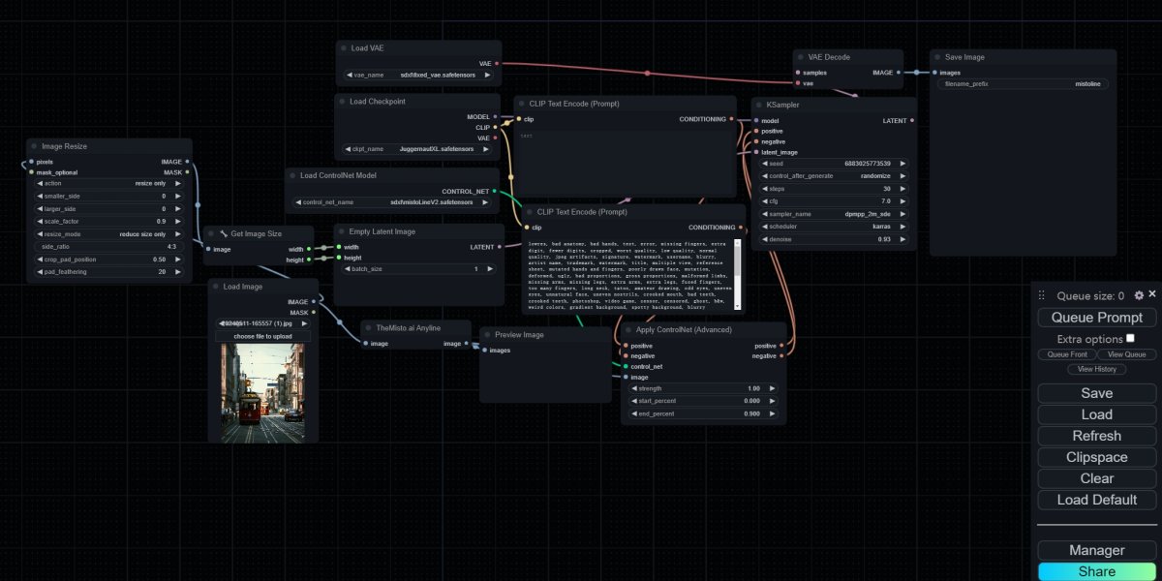Click the Refresh button
Screen dimensions: 1162x581
click(1096, 436)
